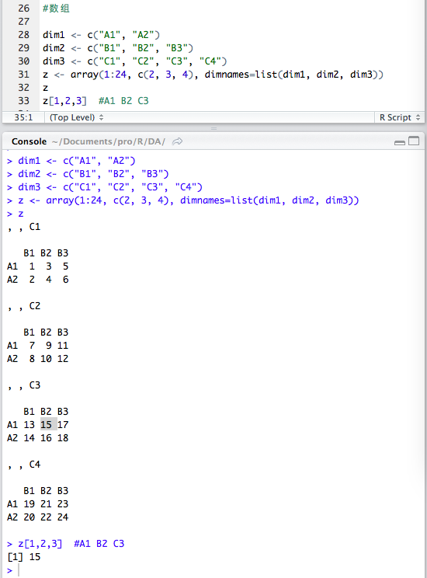Open the R Script file type dropdown
This screenshot has height=578, width=427.
[399, 117]
